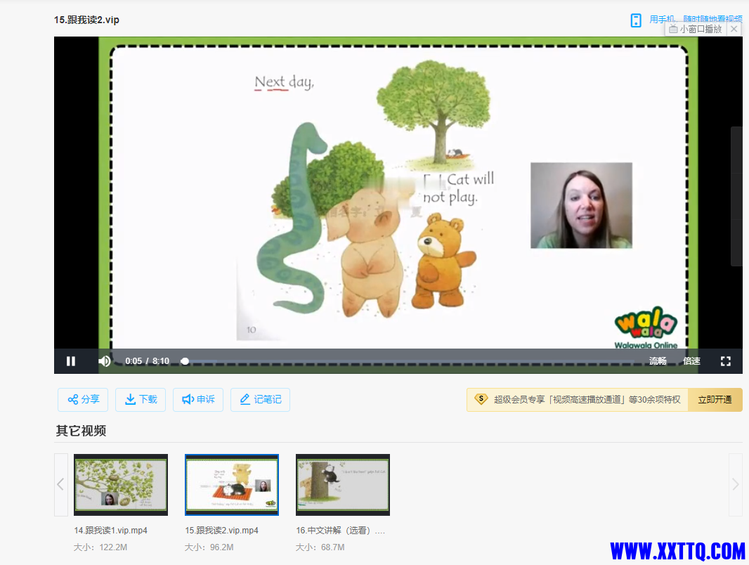Show next videos with right arrow
Screen dimensions: 749x565
click(736, 485)
